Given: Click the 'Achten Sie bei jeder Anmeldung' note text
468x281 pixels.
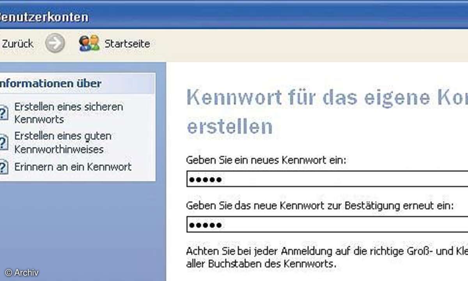Looking at the screenshot, I should point(327,257).
